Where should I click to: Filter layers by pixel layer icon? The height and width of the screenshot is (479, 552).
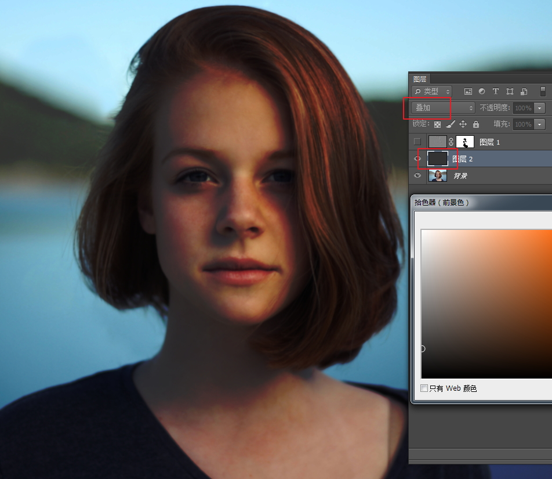468,92
